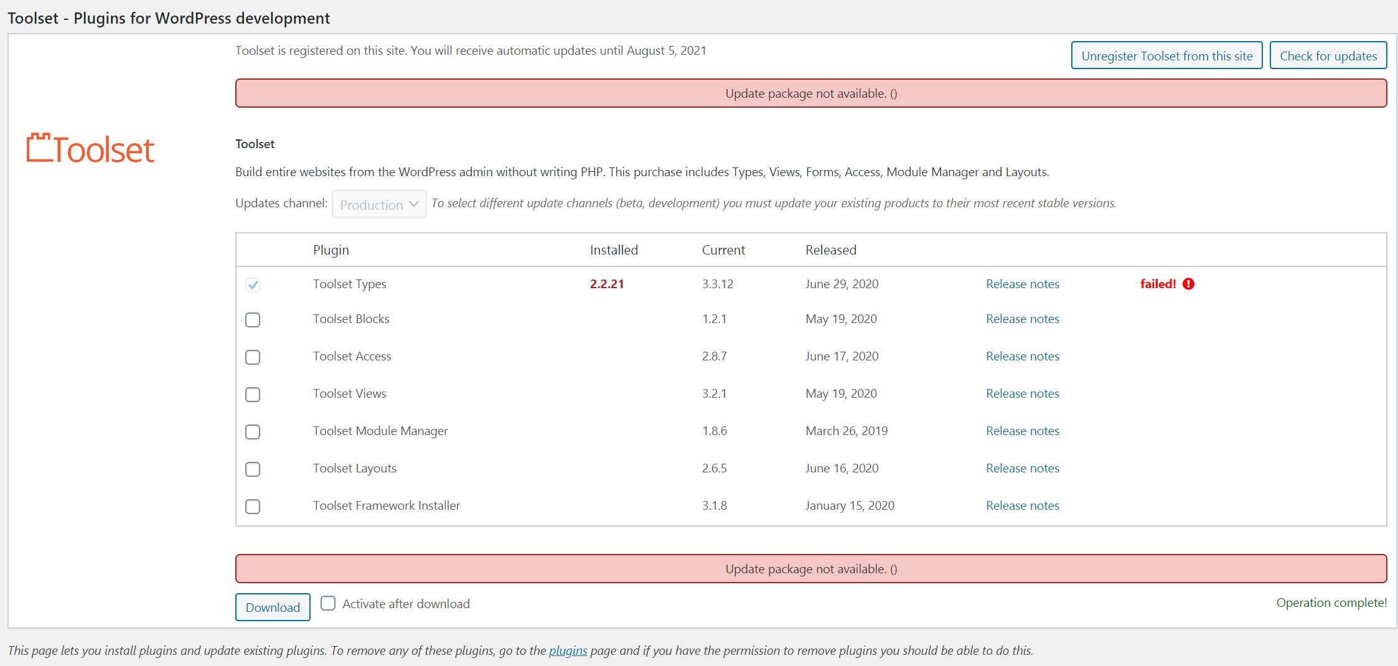Click the upper Update package not available banner
Screen dimensions: 1398x666
click(x=811, y=93)
